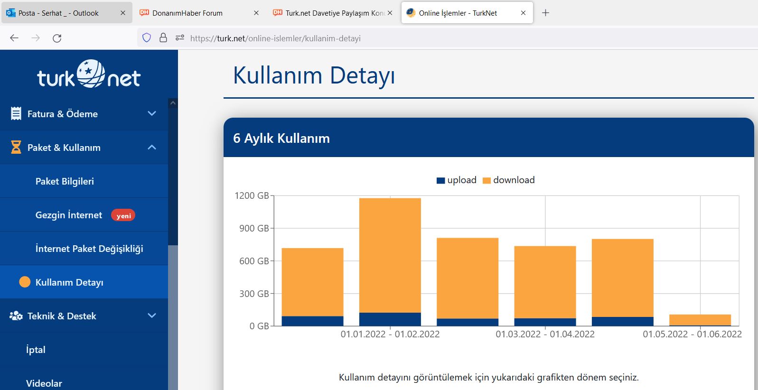
Task: Open İnternet Paket Değişikliği page
Action: click(84, 248)
